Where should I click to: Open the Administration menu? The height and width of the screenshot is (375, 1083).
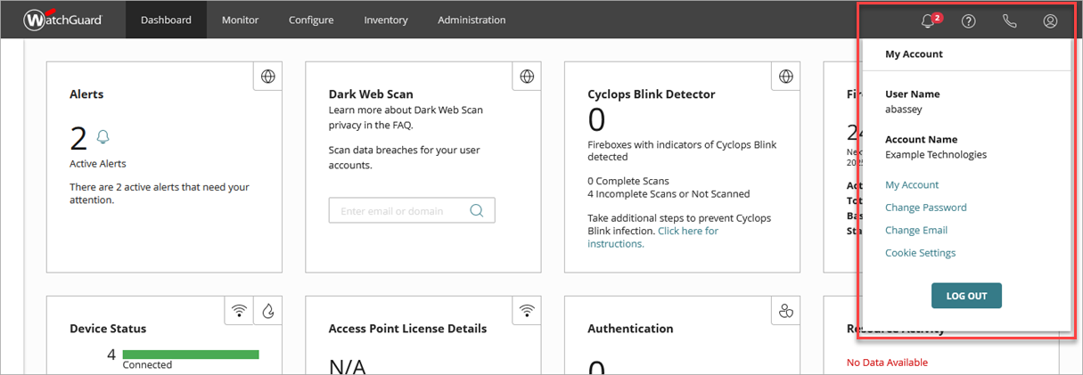point(472,20)
